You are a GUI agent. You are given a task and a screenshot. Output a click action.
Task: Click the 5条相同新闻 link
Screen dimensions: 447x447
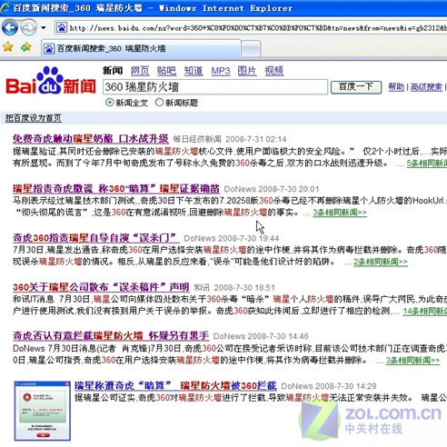[426, 164]
